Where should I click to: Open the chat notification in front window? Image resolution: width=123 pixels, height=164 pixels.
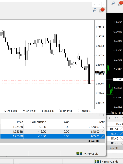click(x=102, y=10)
